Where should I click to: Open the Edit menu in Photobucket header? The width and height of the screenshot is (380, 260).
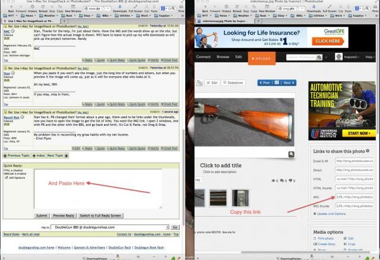[x=239, y=57]
